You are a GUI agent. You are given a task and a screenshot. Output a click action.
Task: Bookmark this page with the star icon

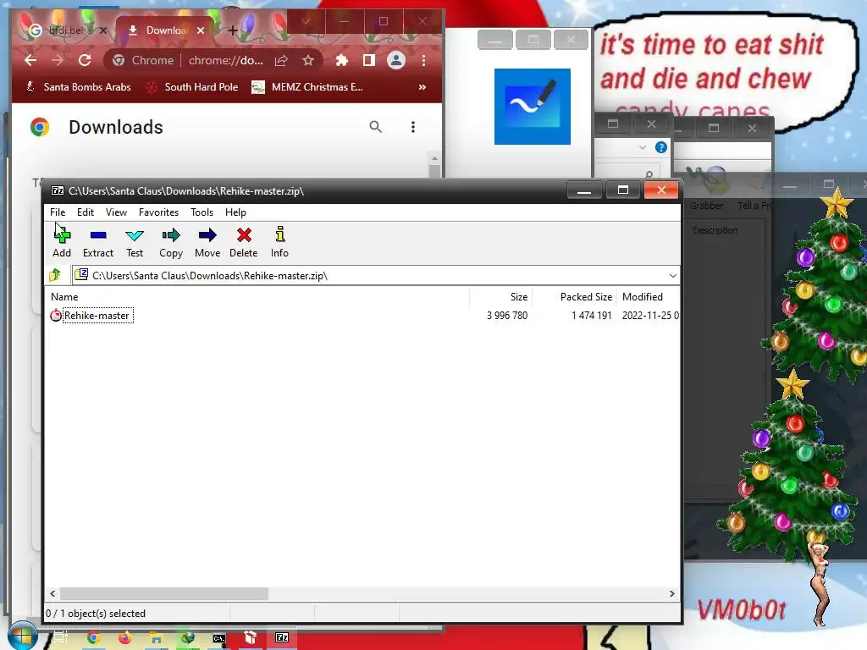point(308,60)
